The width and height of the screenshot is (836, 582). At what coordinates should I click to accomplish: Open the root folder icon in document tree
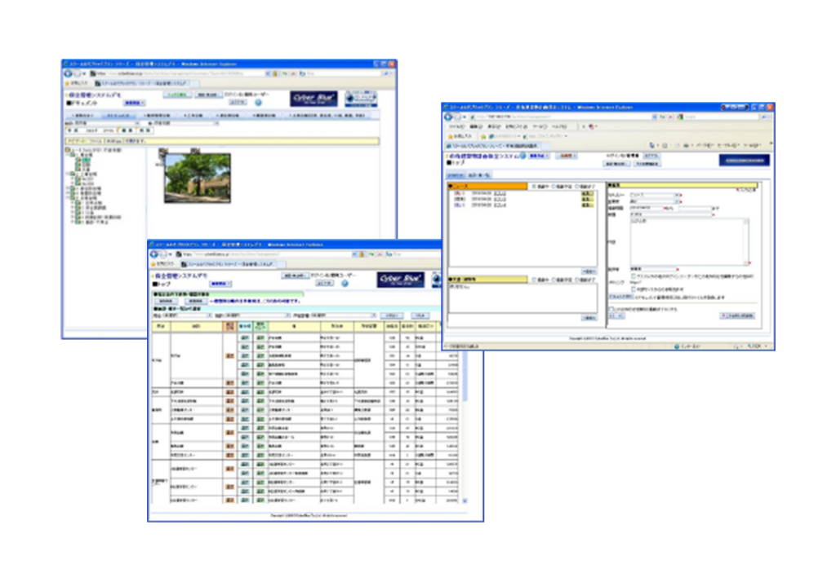69,151
